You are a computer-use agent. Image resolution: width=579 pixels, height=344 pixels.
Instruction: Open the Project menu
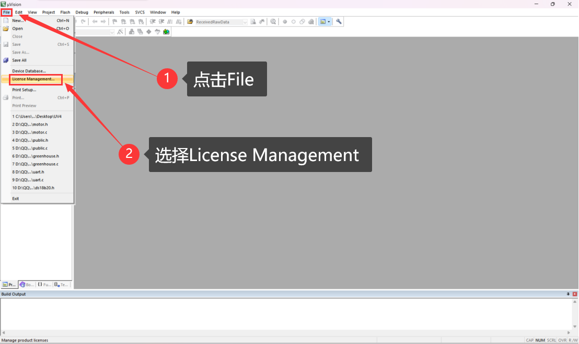click(49, 12)
